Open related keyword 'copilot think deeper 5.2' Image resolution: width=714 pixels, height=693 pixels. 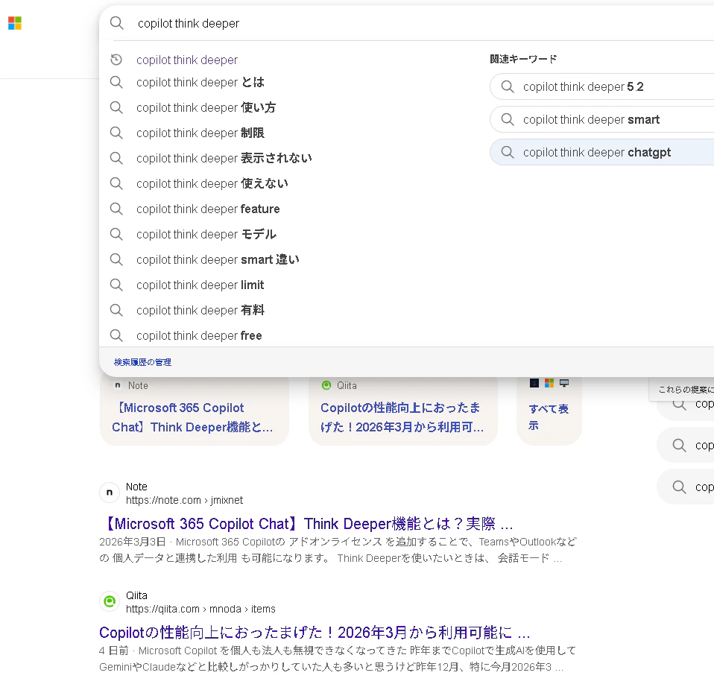pyautogui.click(x=602, y=86)
